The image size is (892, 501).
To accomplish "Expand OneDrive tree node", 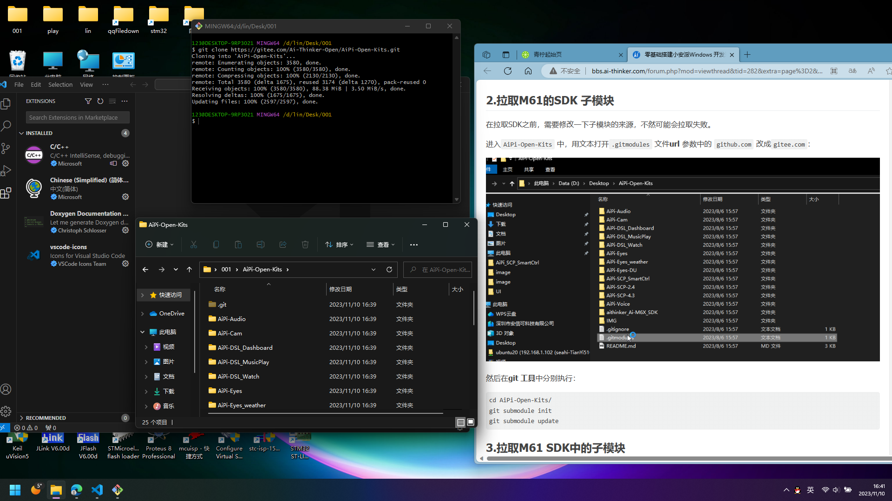I will 143,314.
